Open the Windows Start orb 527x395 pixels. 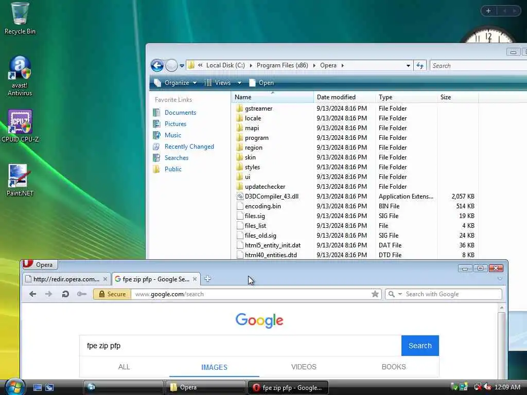pos(15,387)
